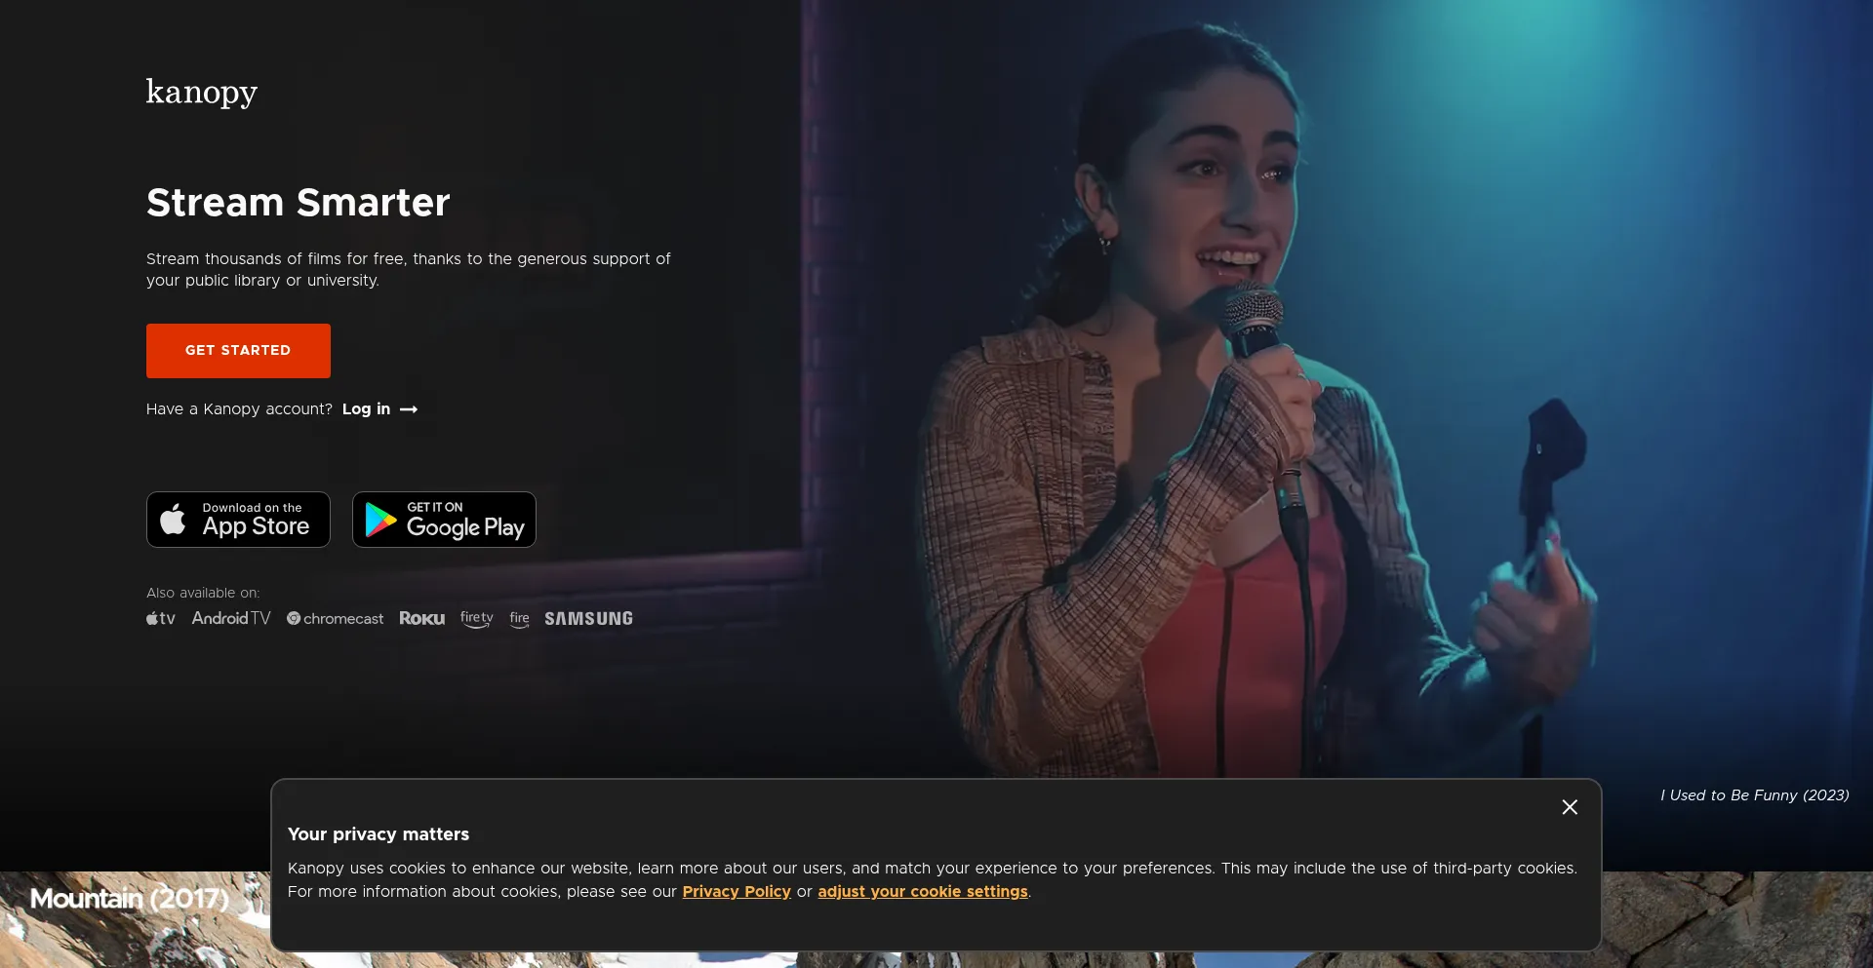The height and width of the screenshot is (968, 1873).
Task: Dismiss the cookie privacy banner
Action: tap(1569, 807)
